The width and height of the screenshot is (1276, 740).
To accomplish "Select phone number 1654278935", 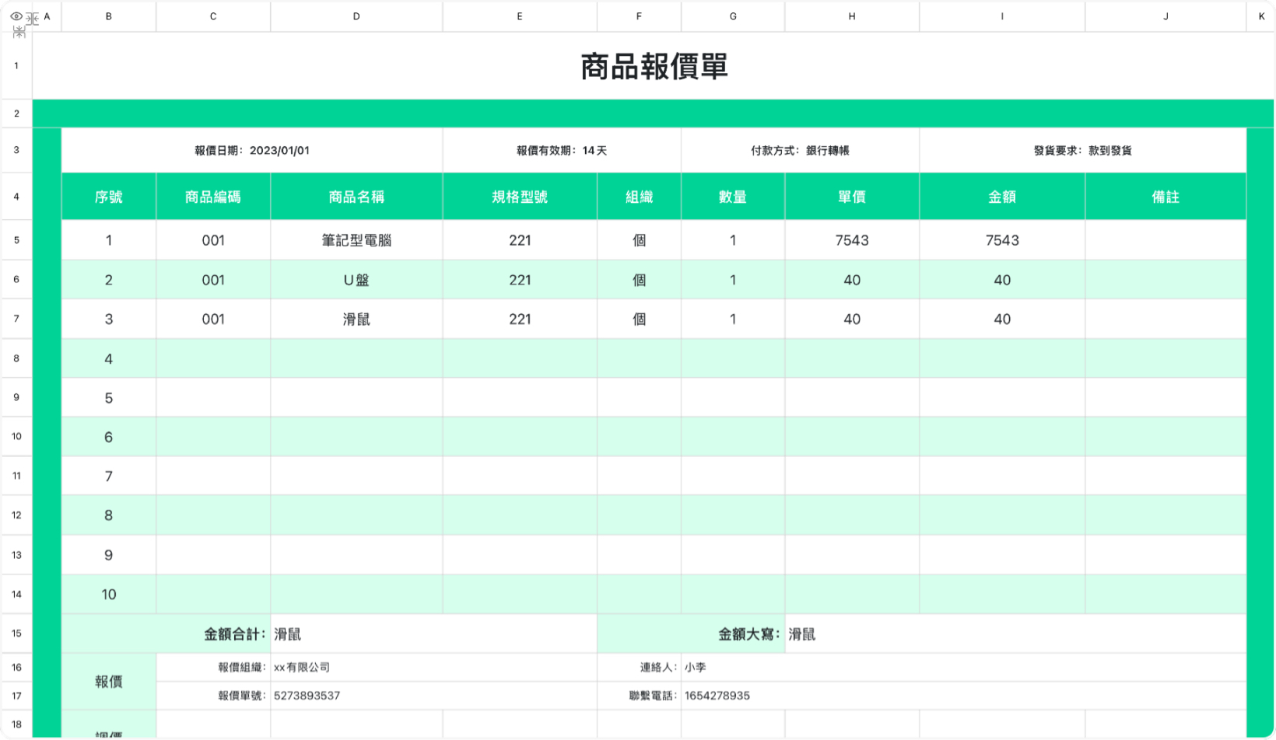I will pyautogui.click(x=964, y=696).
